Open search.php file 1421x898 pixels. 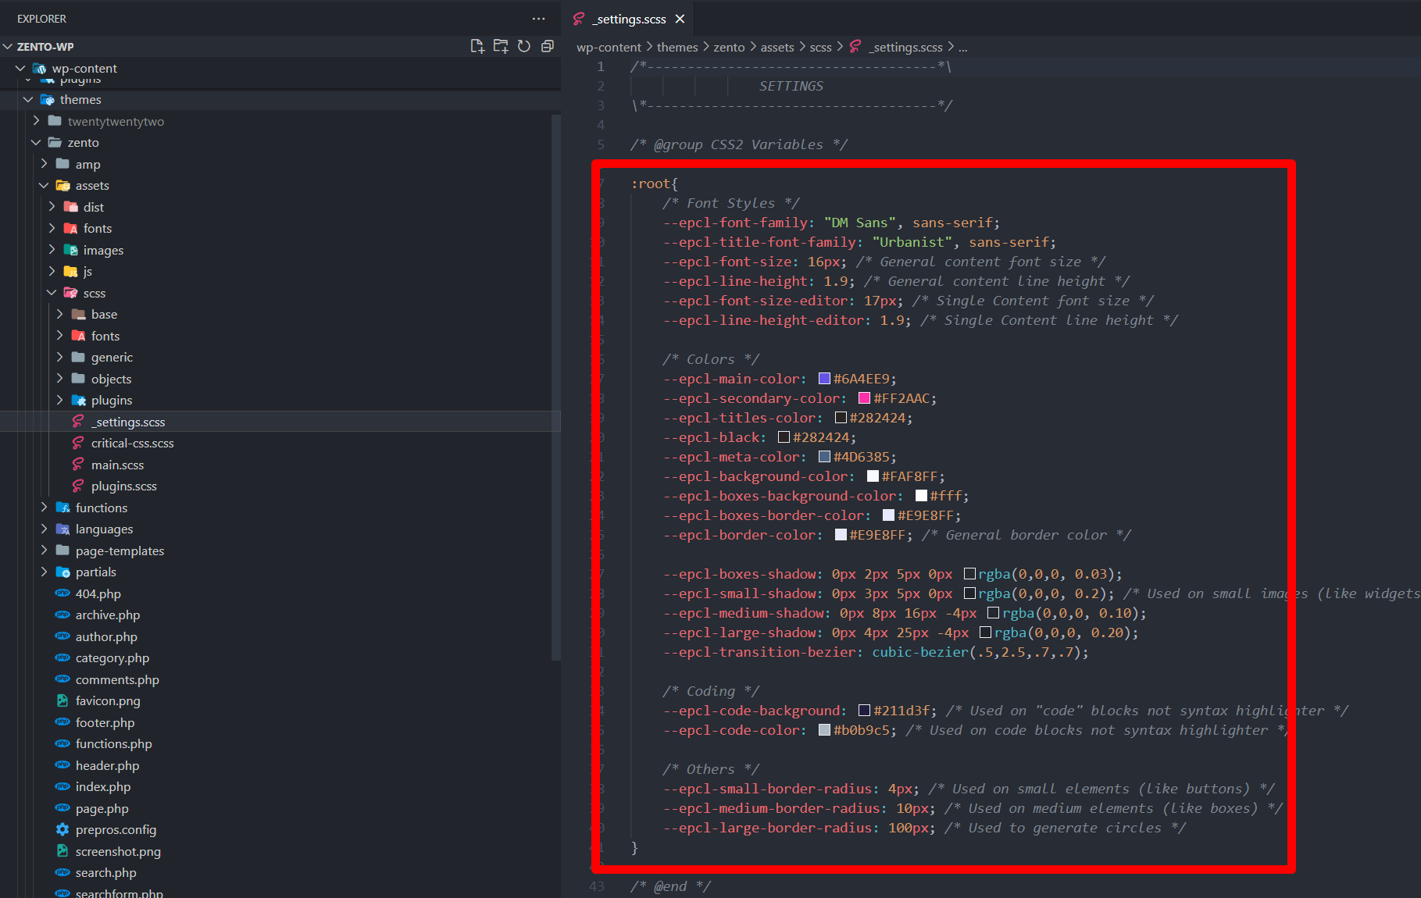105,873
